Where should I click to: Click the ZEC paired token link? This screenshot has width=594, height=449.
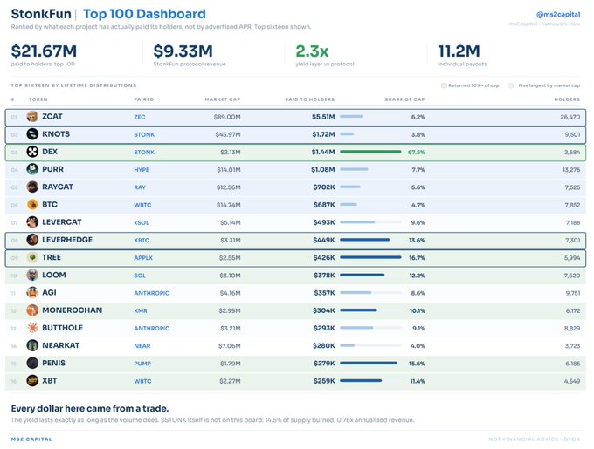pos(140,117)
